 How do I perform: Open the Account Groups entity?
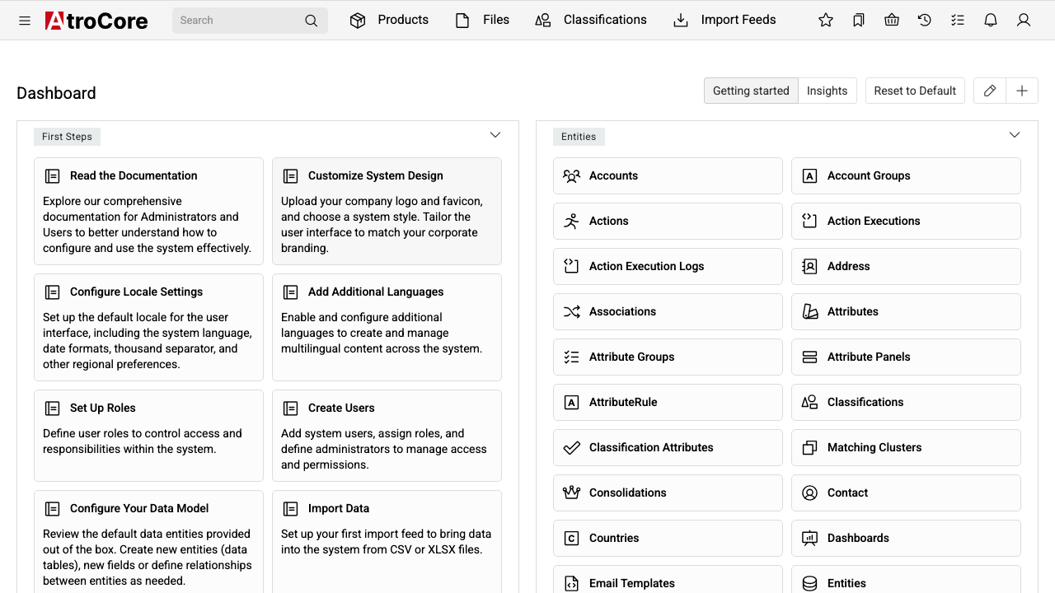(x=906, y=176)
